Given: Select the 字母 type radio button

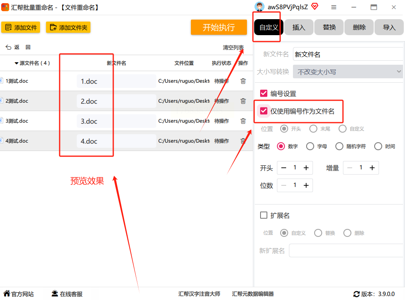Looking at the screenshot, I should tap(310, 146).
